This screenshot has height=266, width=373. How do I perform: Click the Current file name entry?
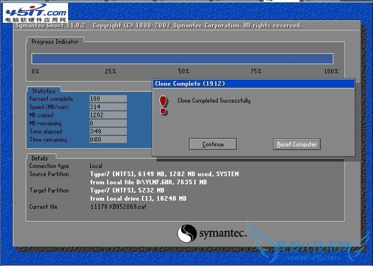click(116, 206)
